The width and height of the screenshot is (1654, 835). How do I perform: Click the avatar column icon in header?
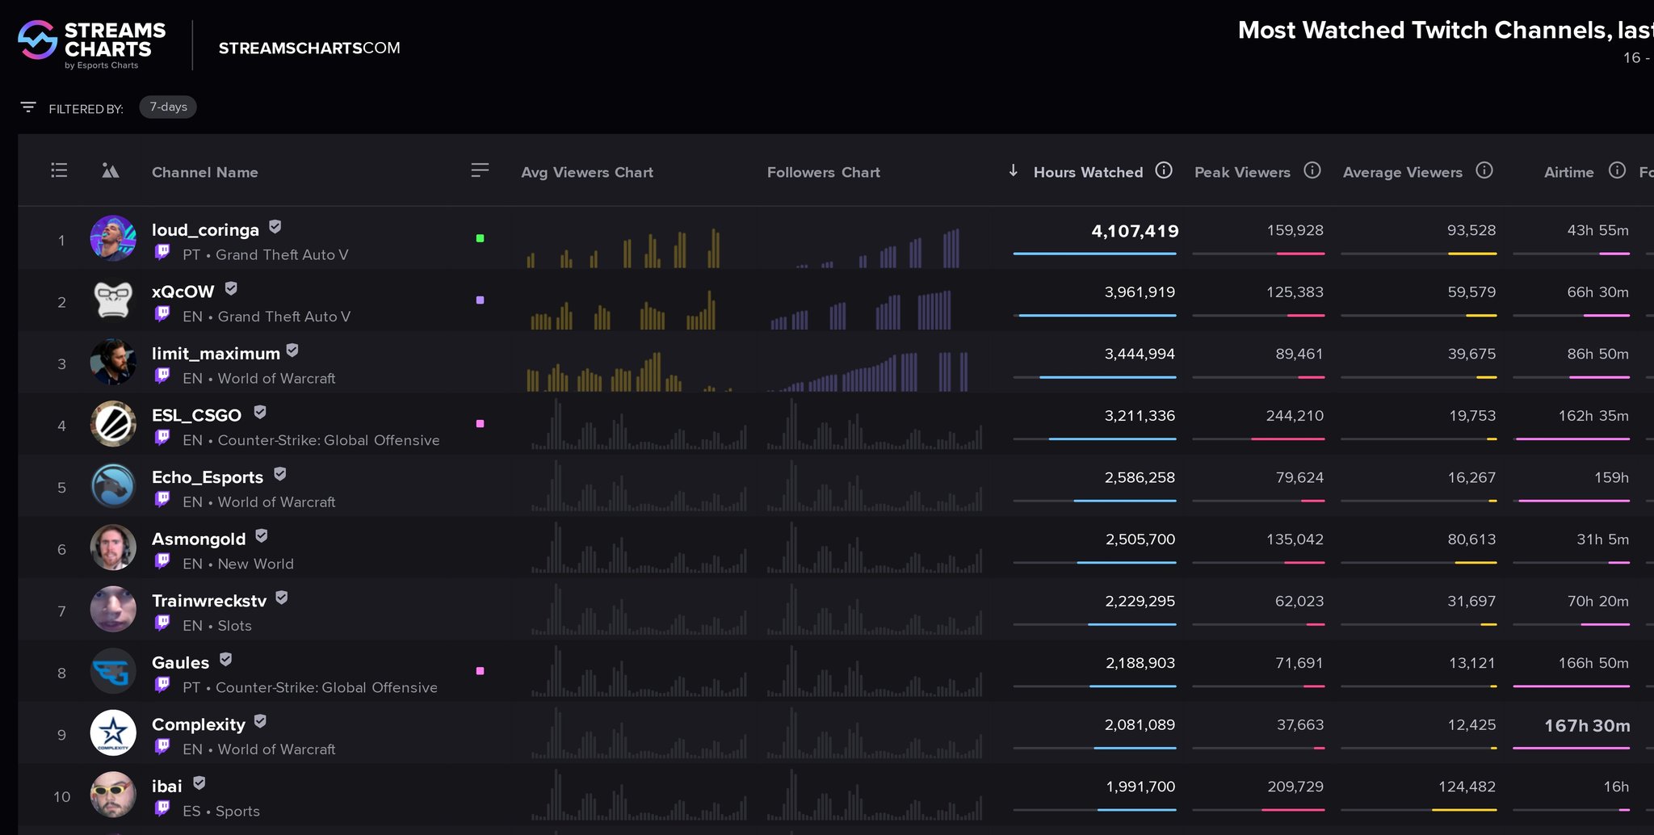tap(111, 170)
